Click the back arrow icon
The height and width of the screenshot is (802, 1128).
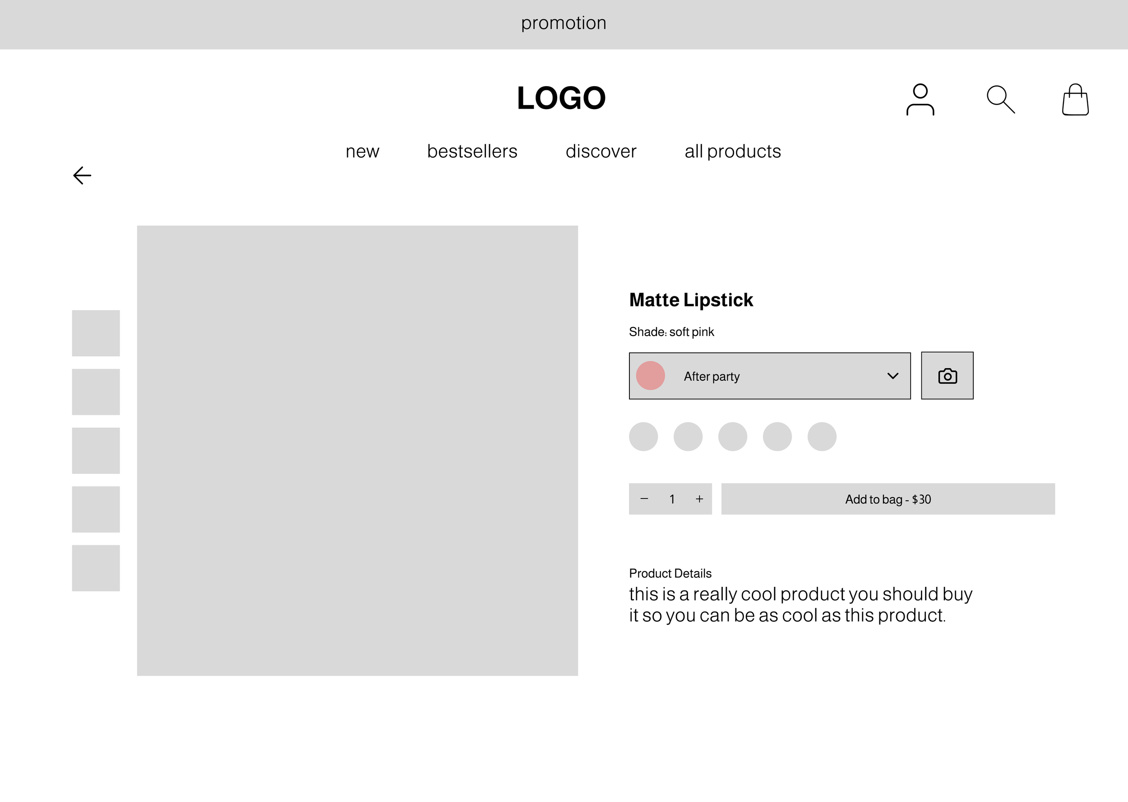82,175
